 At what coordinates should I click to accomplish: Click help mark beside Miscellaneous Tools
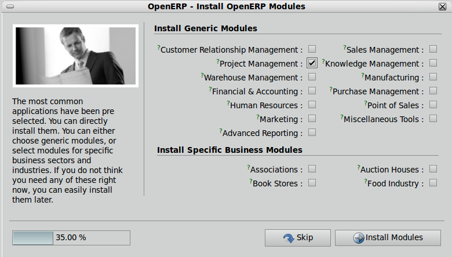[341, 117]
